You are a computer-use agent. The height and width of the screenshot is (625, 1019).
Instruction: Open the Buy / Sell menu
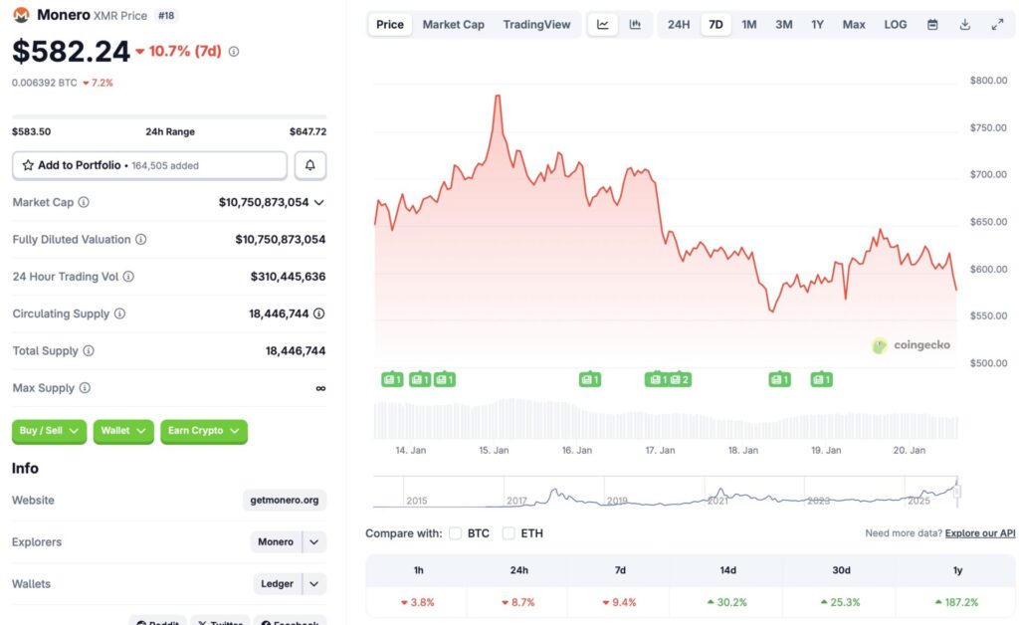(x=48, y=431)
